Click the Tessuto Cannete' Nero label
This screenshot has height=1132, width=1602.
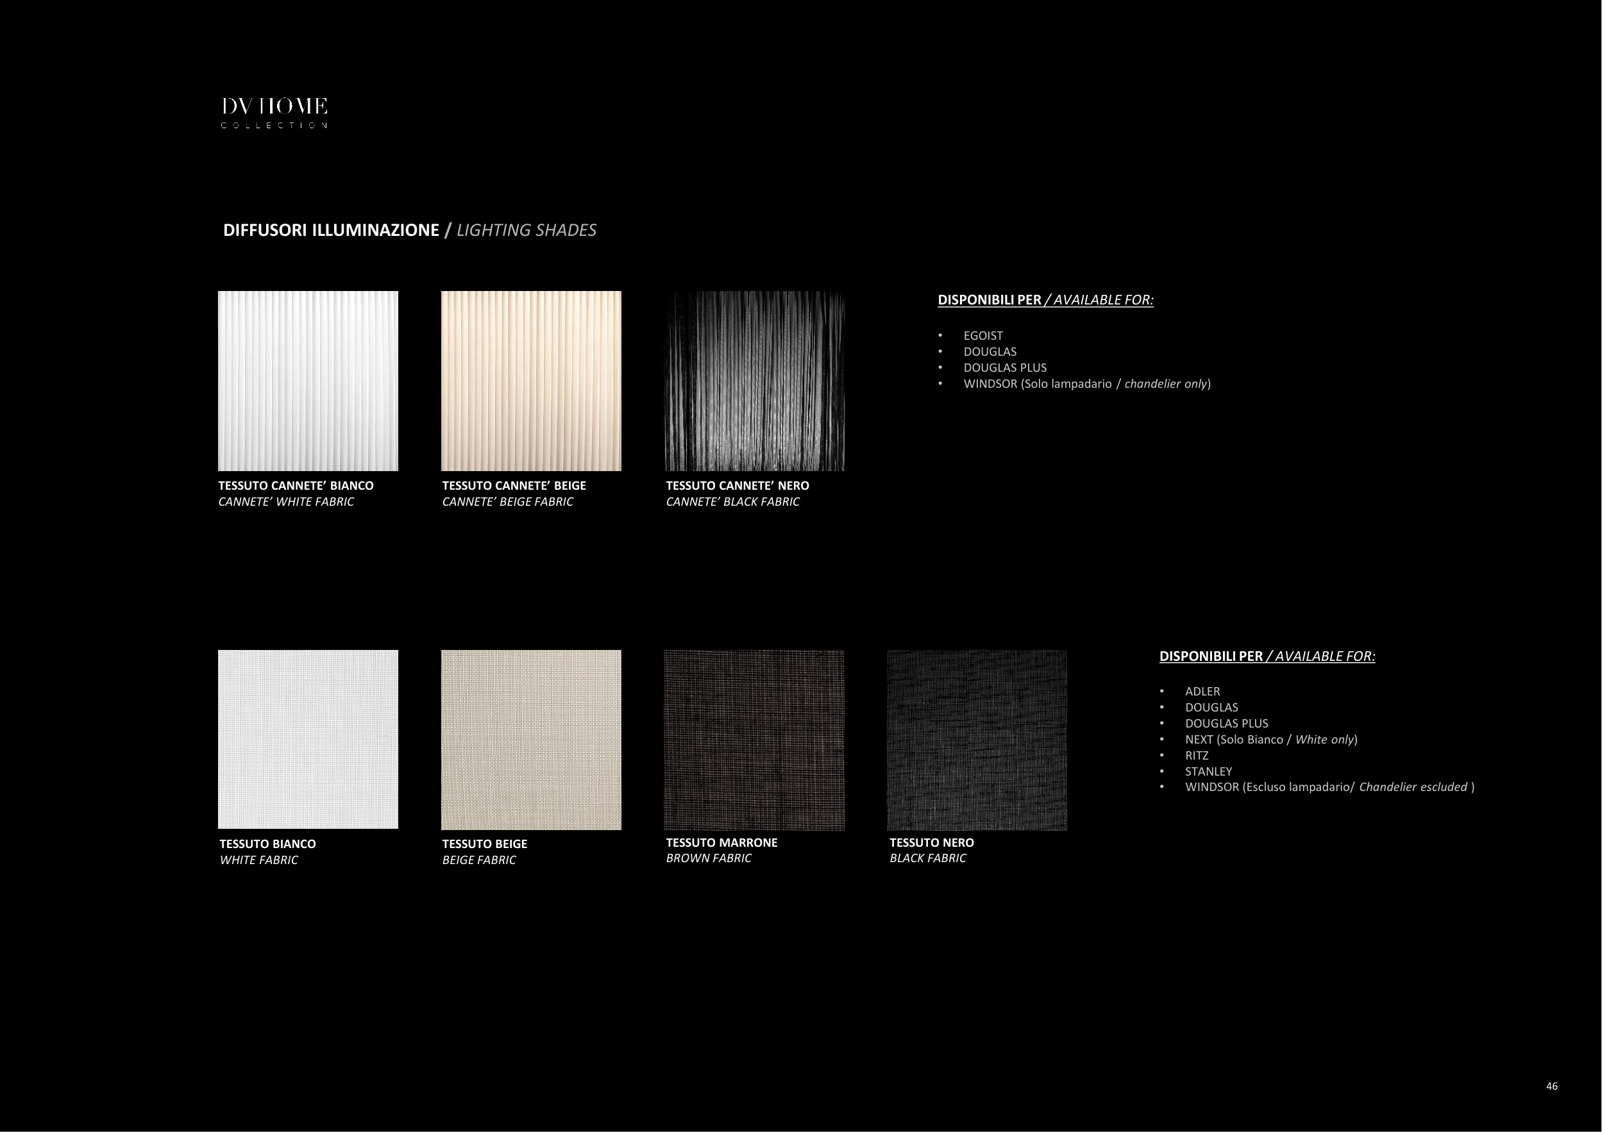pyautogui.click(x=737, y=485)
